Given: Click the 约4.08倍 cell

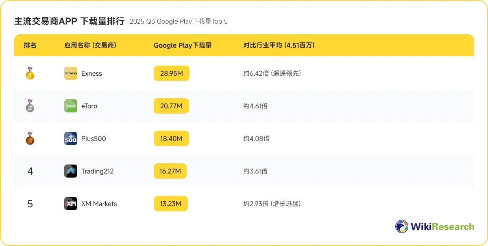Looking at the screenshot, I should 256,138.
